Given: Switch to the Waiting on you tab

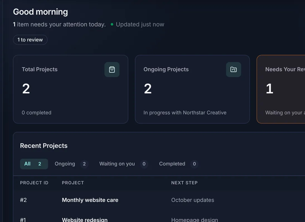Looking at the screenshot, I should 123,164.
